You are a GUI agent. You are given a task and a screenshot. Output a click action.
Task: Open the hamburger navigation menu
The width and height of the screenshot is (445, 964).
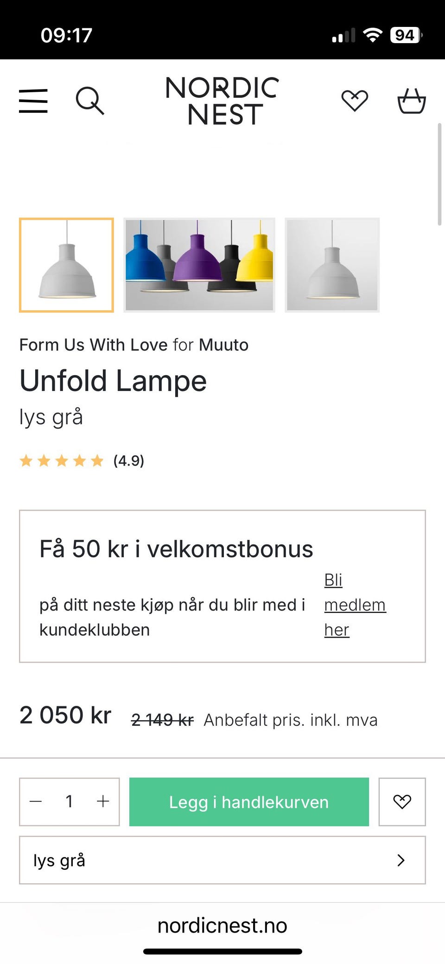pos(33,101)
